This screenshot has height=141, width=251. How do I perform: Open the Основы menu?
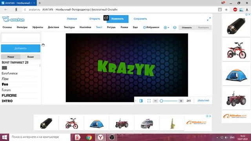[7, 27]
